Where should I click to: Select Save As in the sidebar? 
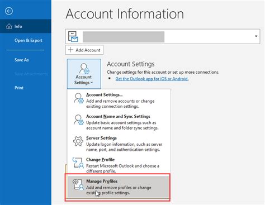[22, 60]
